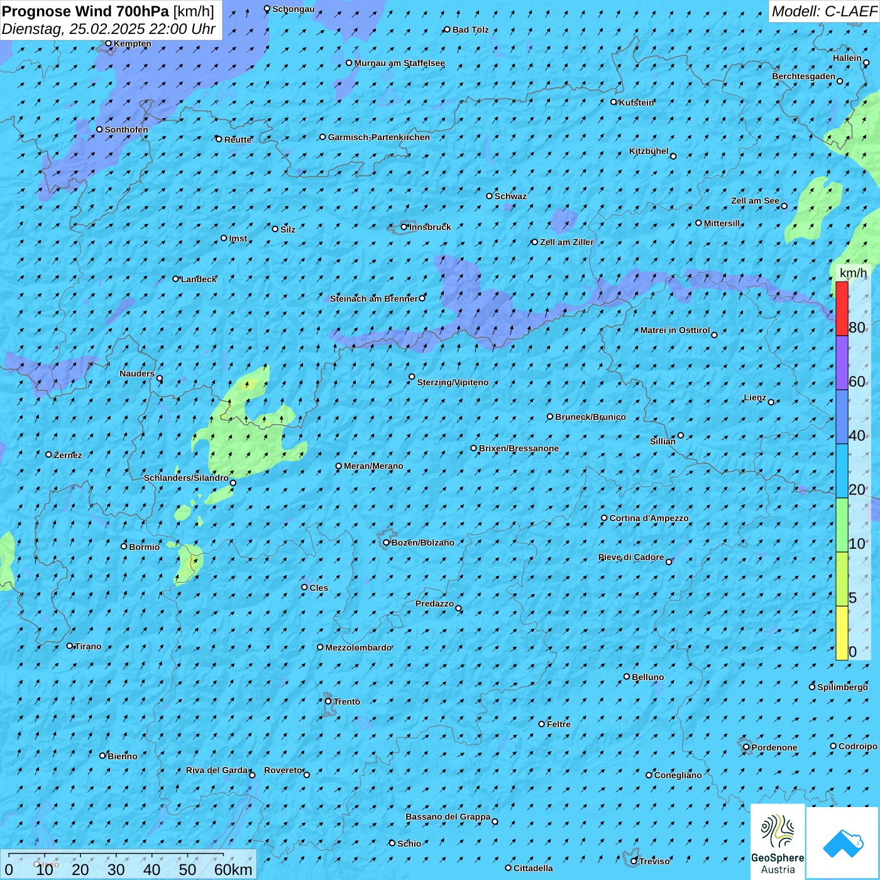Click the green 10 km/h legend color
This screenshot has height=880, width=880.
point(842,525)
